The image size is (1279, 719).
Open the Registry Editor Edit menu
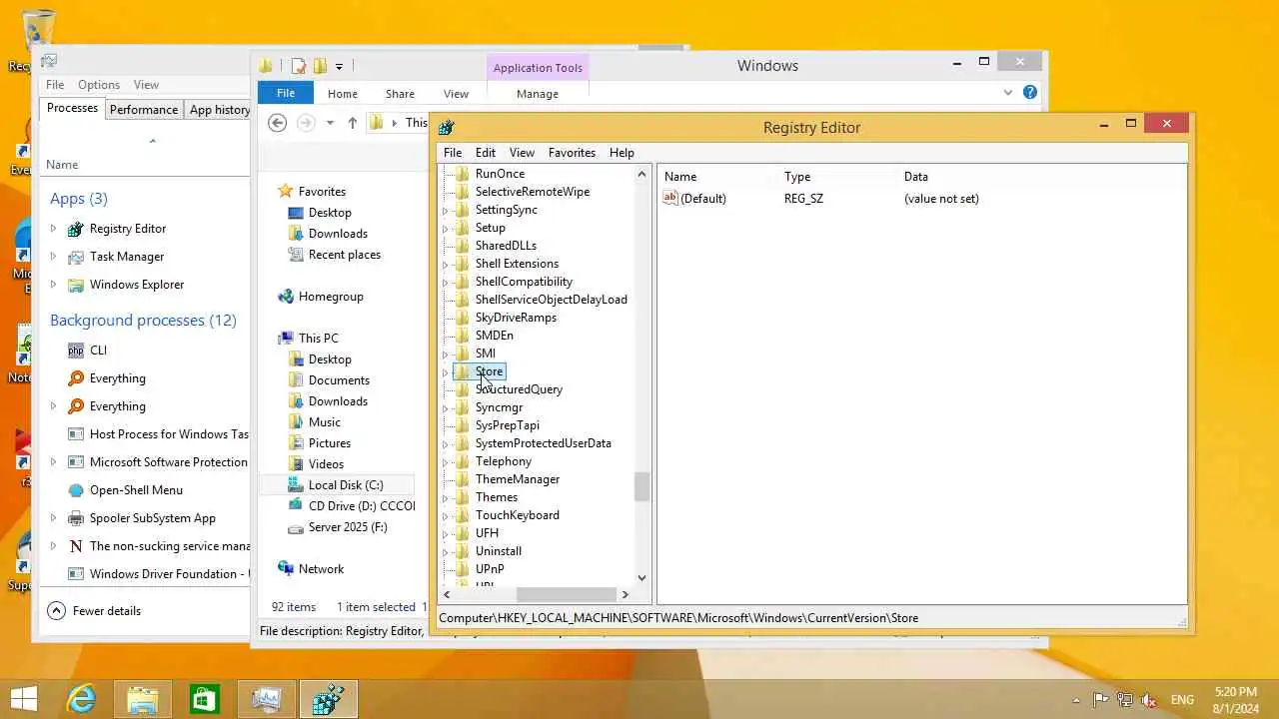[486, 153]
